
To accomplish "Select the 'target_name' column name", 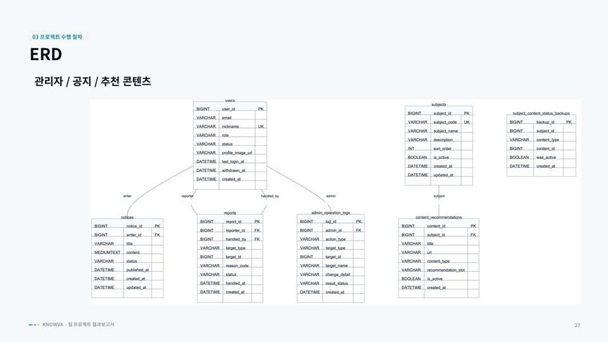I will point(336,265).
